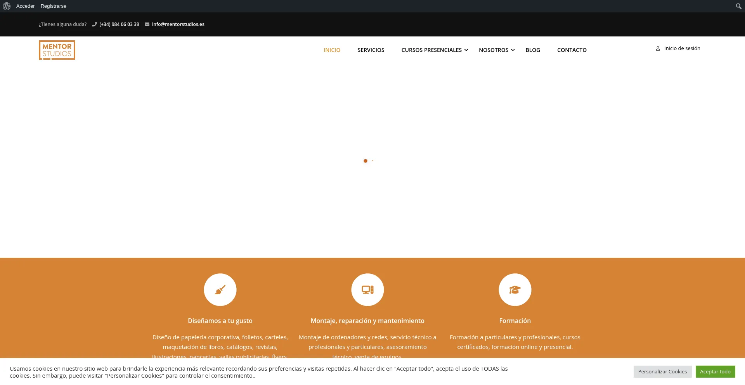Click the graduation cap Formación icon

click(x=515, y=290)
